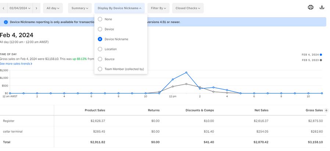Click the blue info icon in banner
The image size is (330, 151).
pos(6,22)
